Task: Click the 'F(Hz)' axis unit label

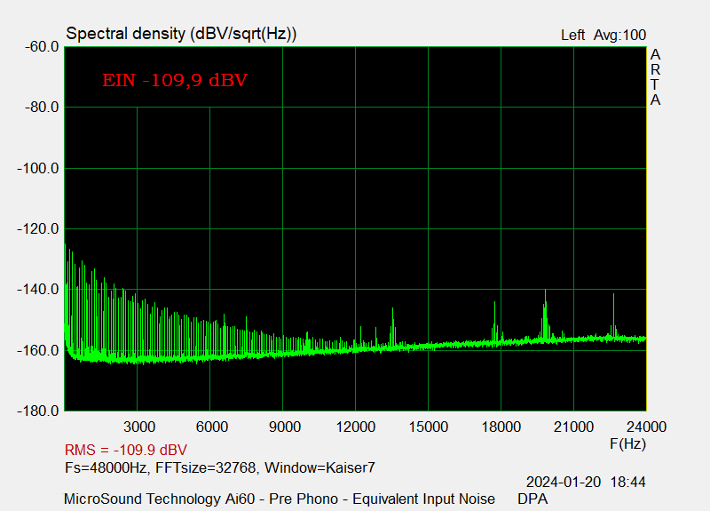Action: pyautogui.click(x=628, y=443)
